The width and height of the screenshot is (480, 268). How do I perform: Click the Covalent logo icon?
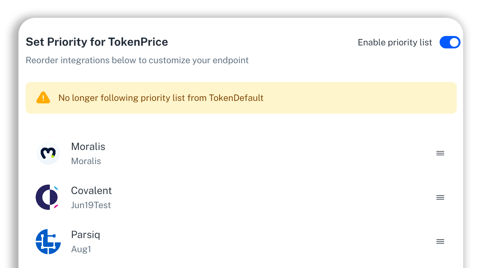[x=47, y=197]
